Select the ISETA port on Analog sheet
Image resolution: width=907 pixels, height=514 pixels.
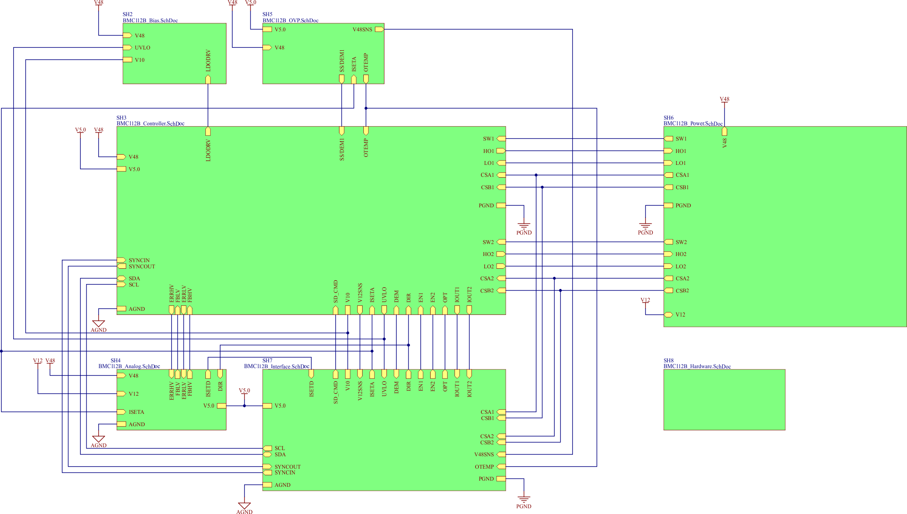(x=121, y=412)
